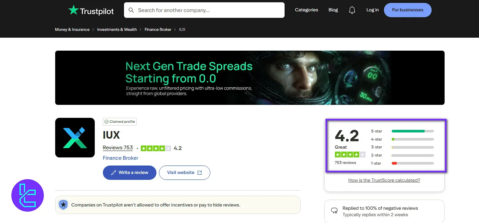Viewport: 479px width, 223px height.
Task: Navigate to Investments & Wealth breadcrumb
Action: [x=117, y=29]
